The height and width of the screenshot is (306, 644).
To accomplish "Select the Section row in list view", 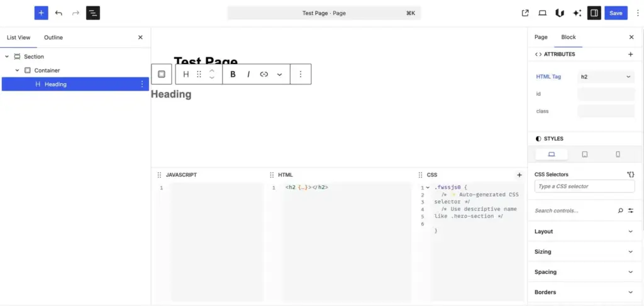I will pos(75,56).
